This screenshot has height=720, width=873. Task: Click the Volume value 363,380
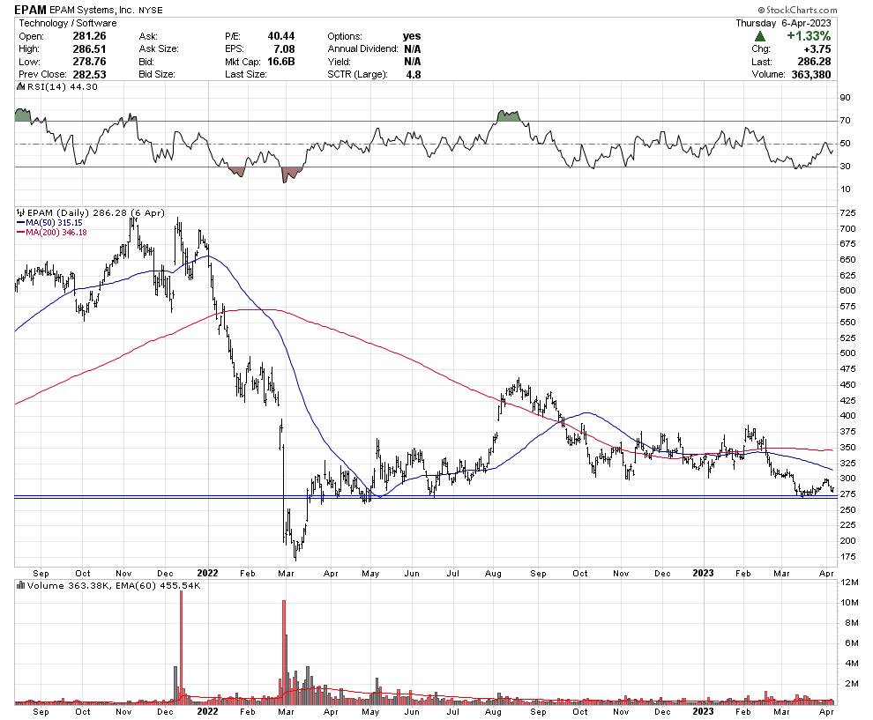click(x=810, y=74)
